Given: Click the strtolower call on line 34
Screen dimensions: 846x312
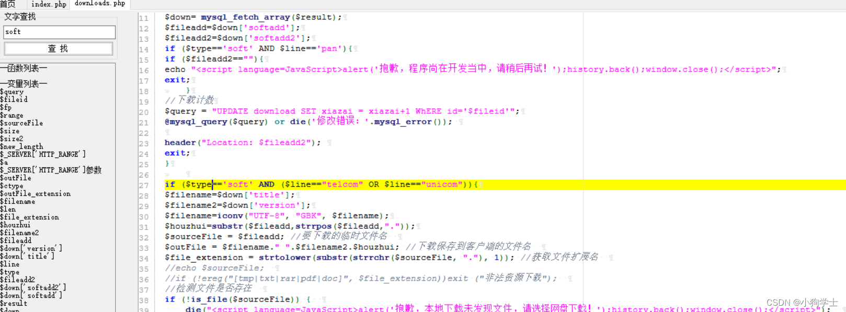Looking at the screenshot, I should [285, 258].
